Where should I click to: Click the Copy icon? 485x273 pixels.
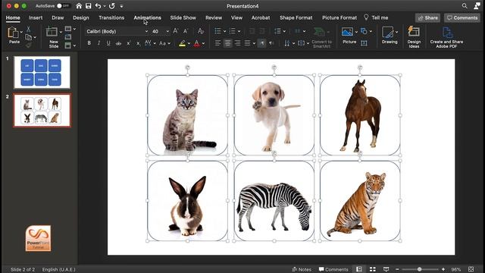coord(29,37)
